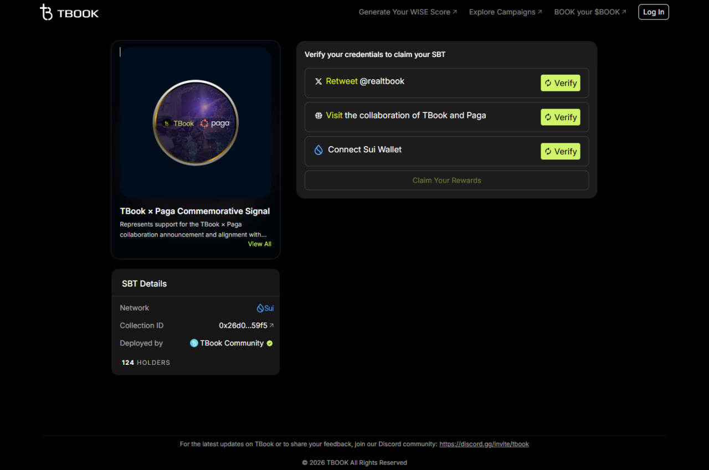Click the Log In button
Screen dimensions: 709x470
(x=654, y=12)
